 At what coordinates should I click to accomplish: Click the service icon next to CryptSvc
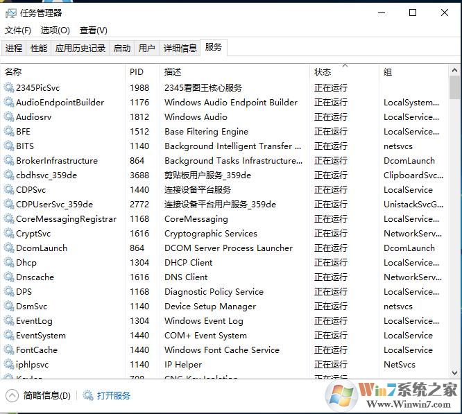point(9,234)
